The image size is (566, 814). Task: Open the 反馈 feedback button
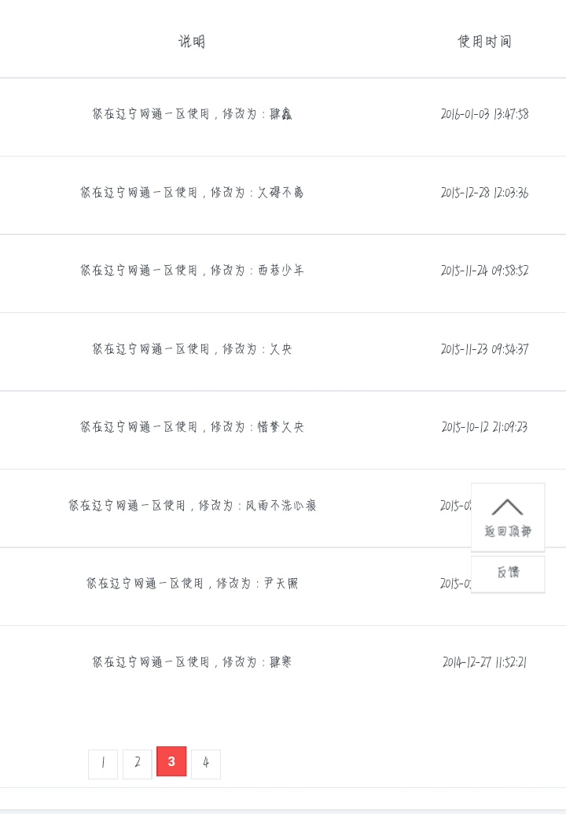pyautogui.click(x=508, y=573)
